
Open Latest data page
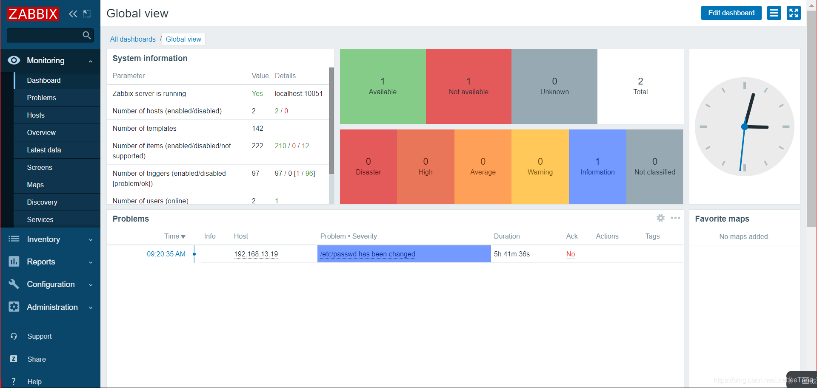coord(57,150)
